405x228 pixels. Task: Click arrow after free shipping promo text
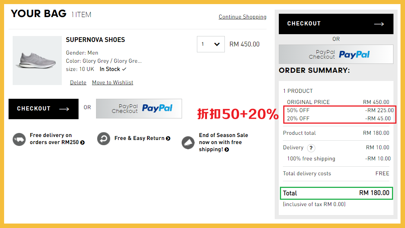(227, 150)
